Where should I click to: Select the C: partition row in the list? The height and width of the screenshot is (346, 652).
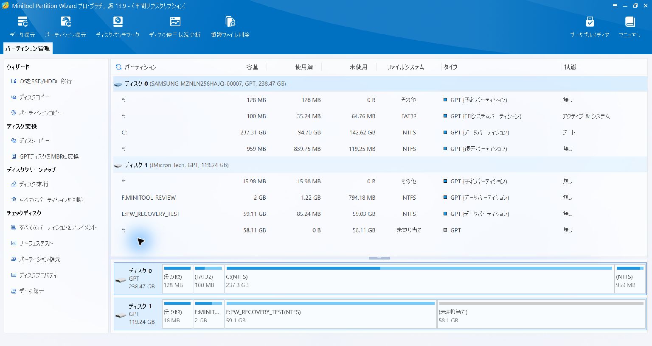click(380, 132)
